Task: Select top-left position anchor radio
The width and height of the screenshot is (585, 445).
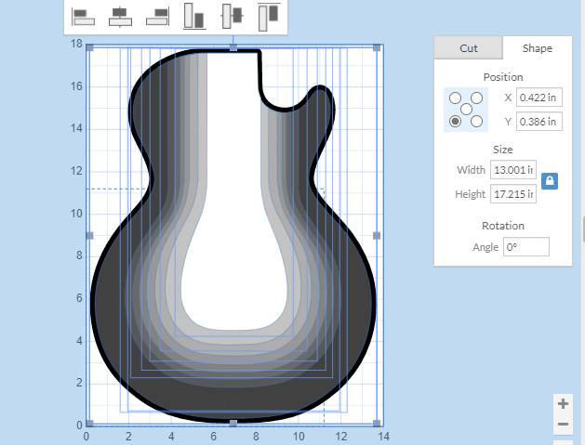Action: coord(455,98)
